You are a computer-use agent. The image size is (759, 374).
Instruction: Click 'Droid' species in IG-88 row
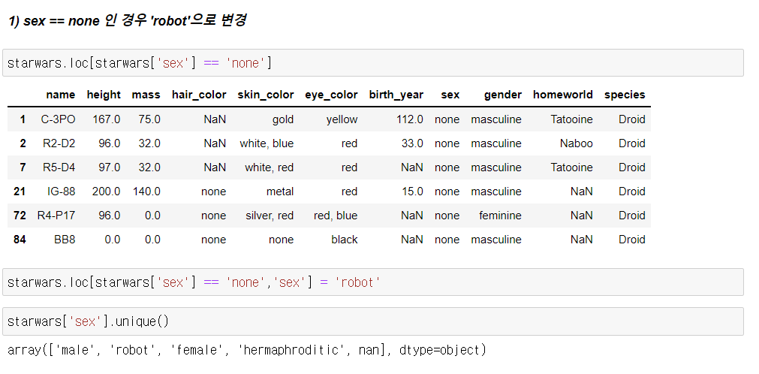tap(631, 192)
